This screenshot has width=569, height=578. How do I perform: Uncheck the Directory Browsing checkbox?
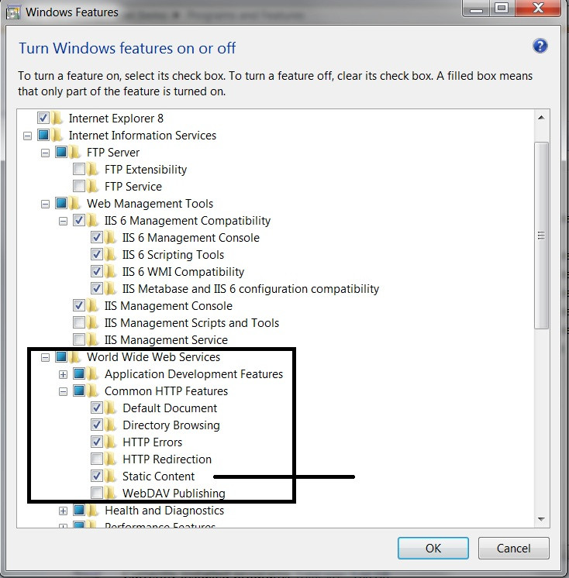97,425
